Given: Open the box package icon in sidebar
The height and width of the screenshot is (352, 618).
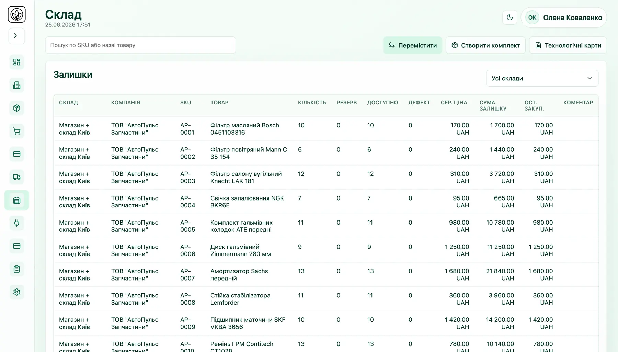Looking at the screenshot, I should pos(16,108).
